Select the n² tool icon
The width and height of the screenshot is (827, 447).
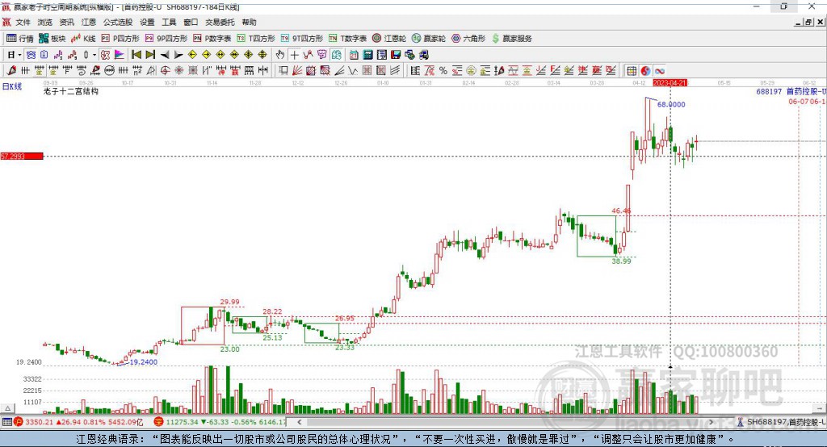tap(137, 71)
